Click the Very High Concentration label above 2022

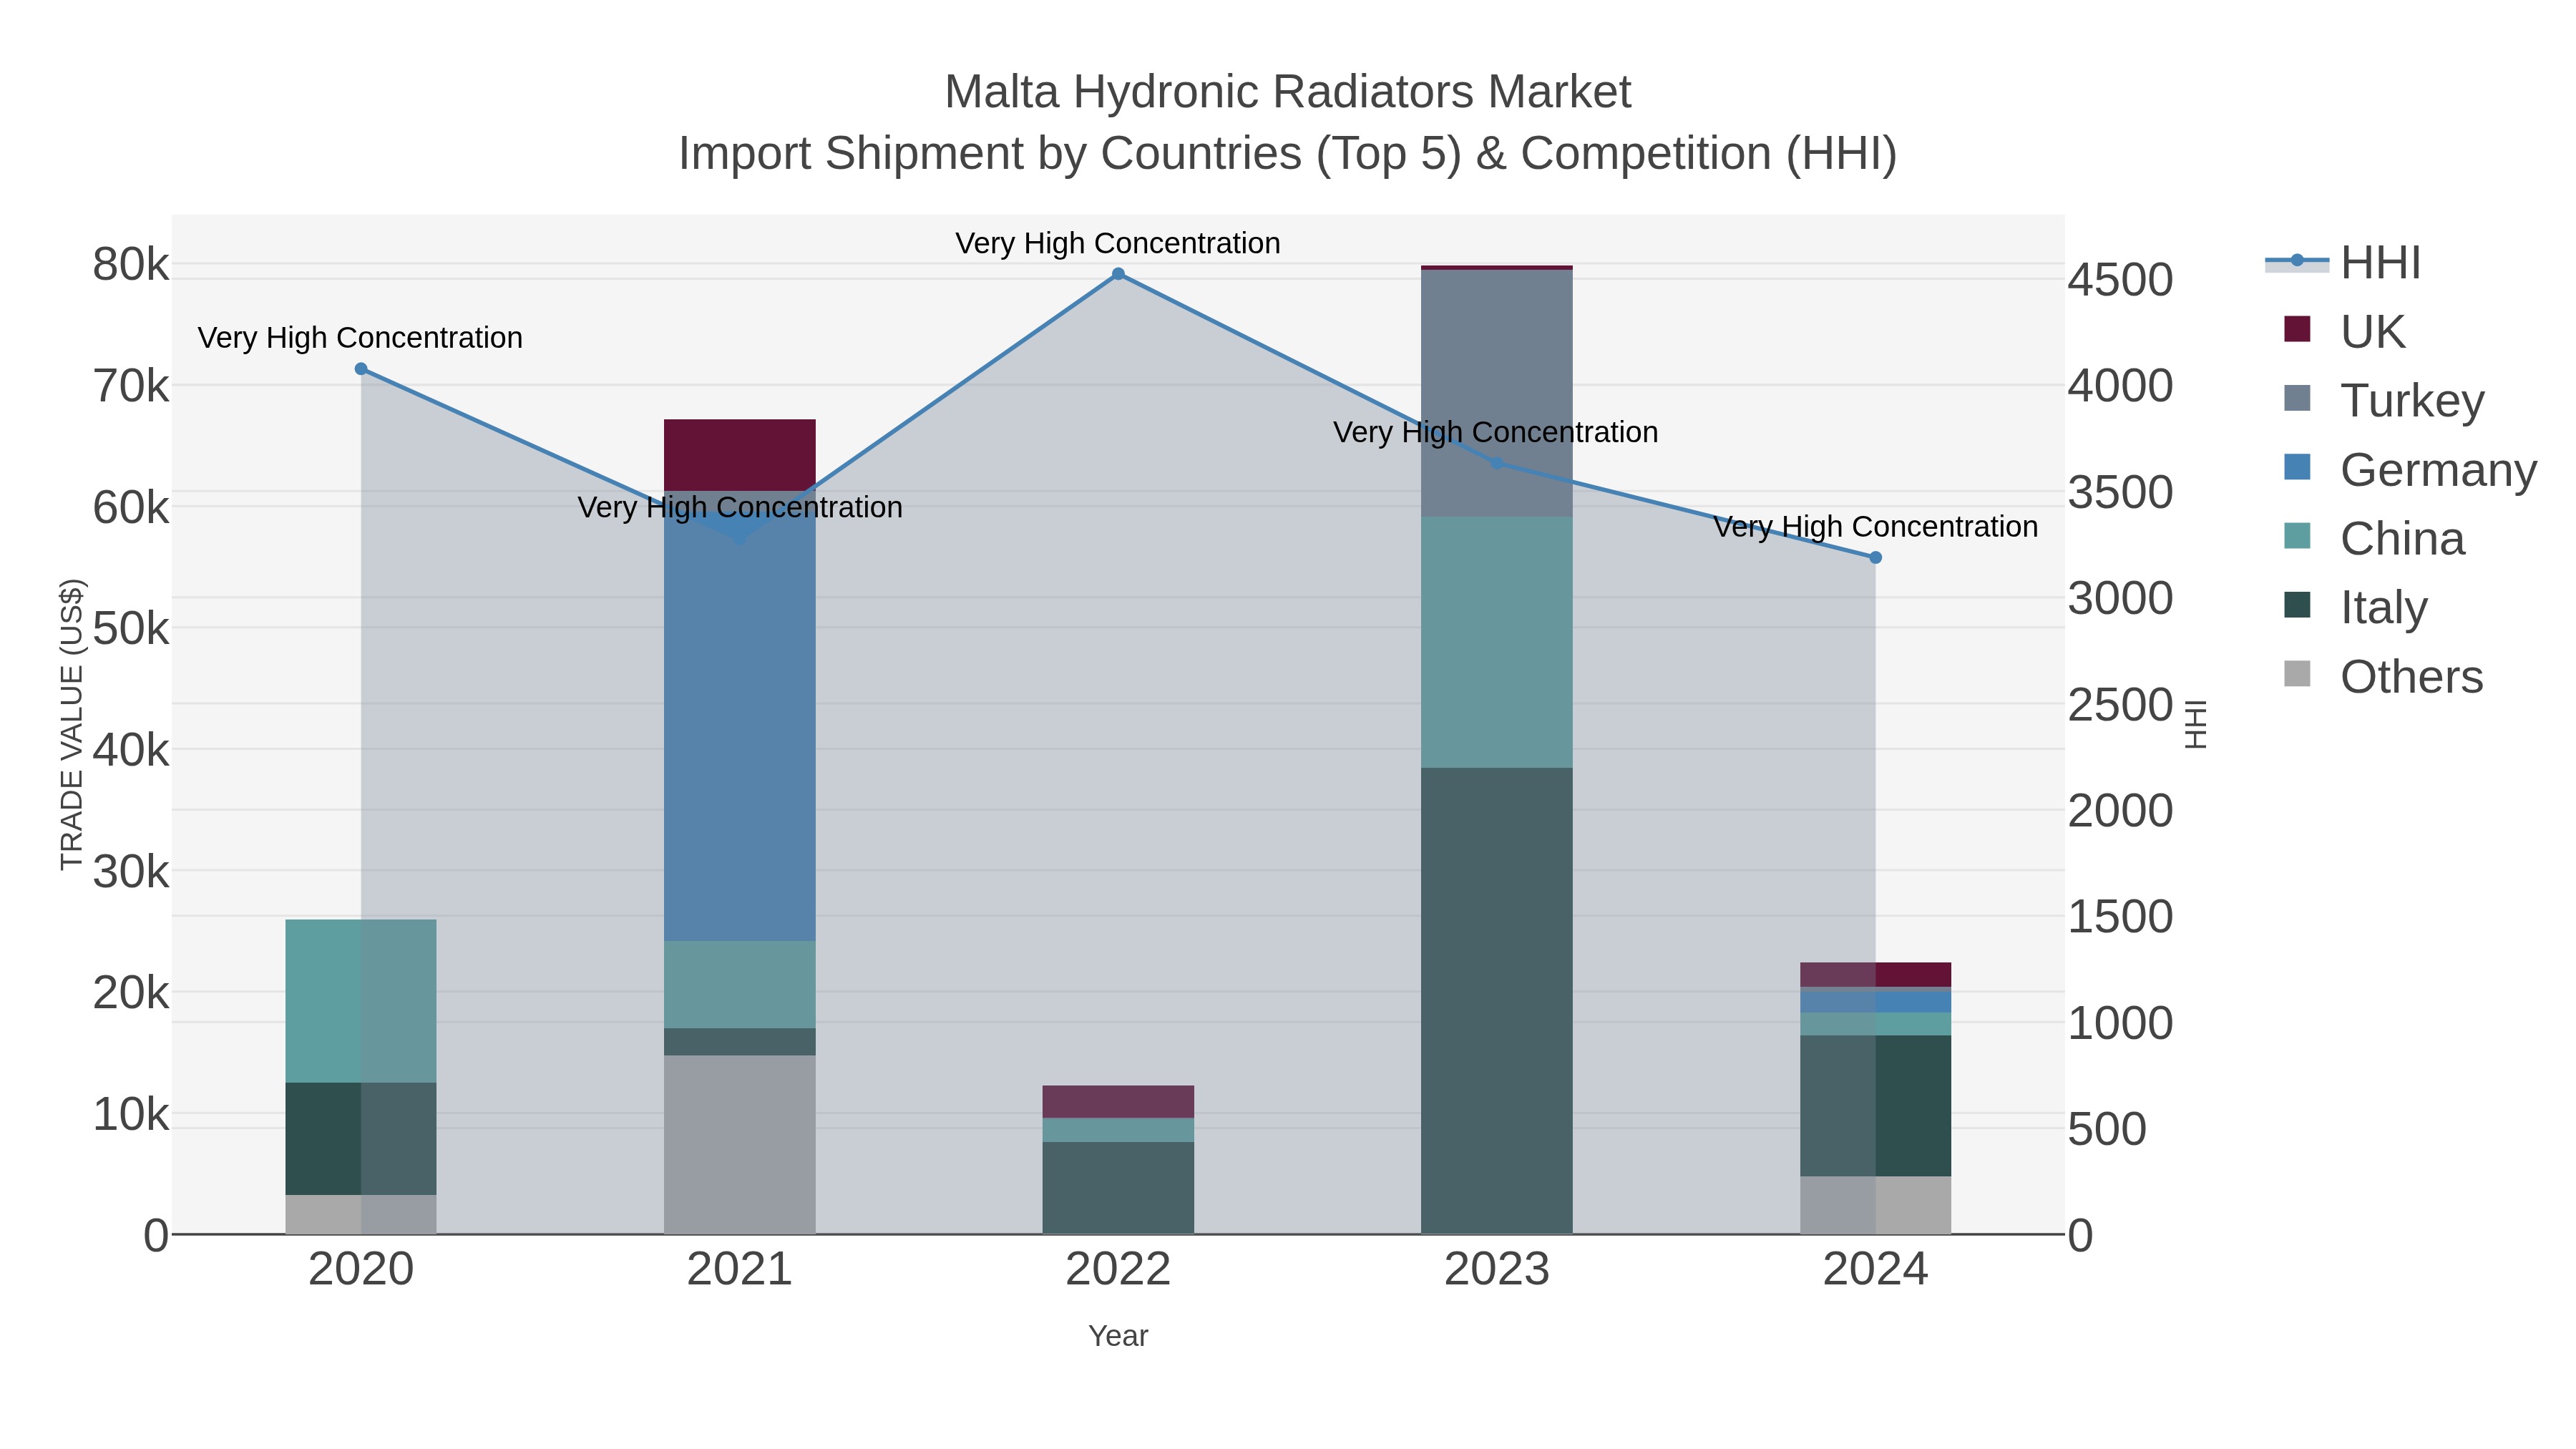pyautogui.click(x=1118, y=243)
